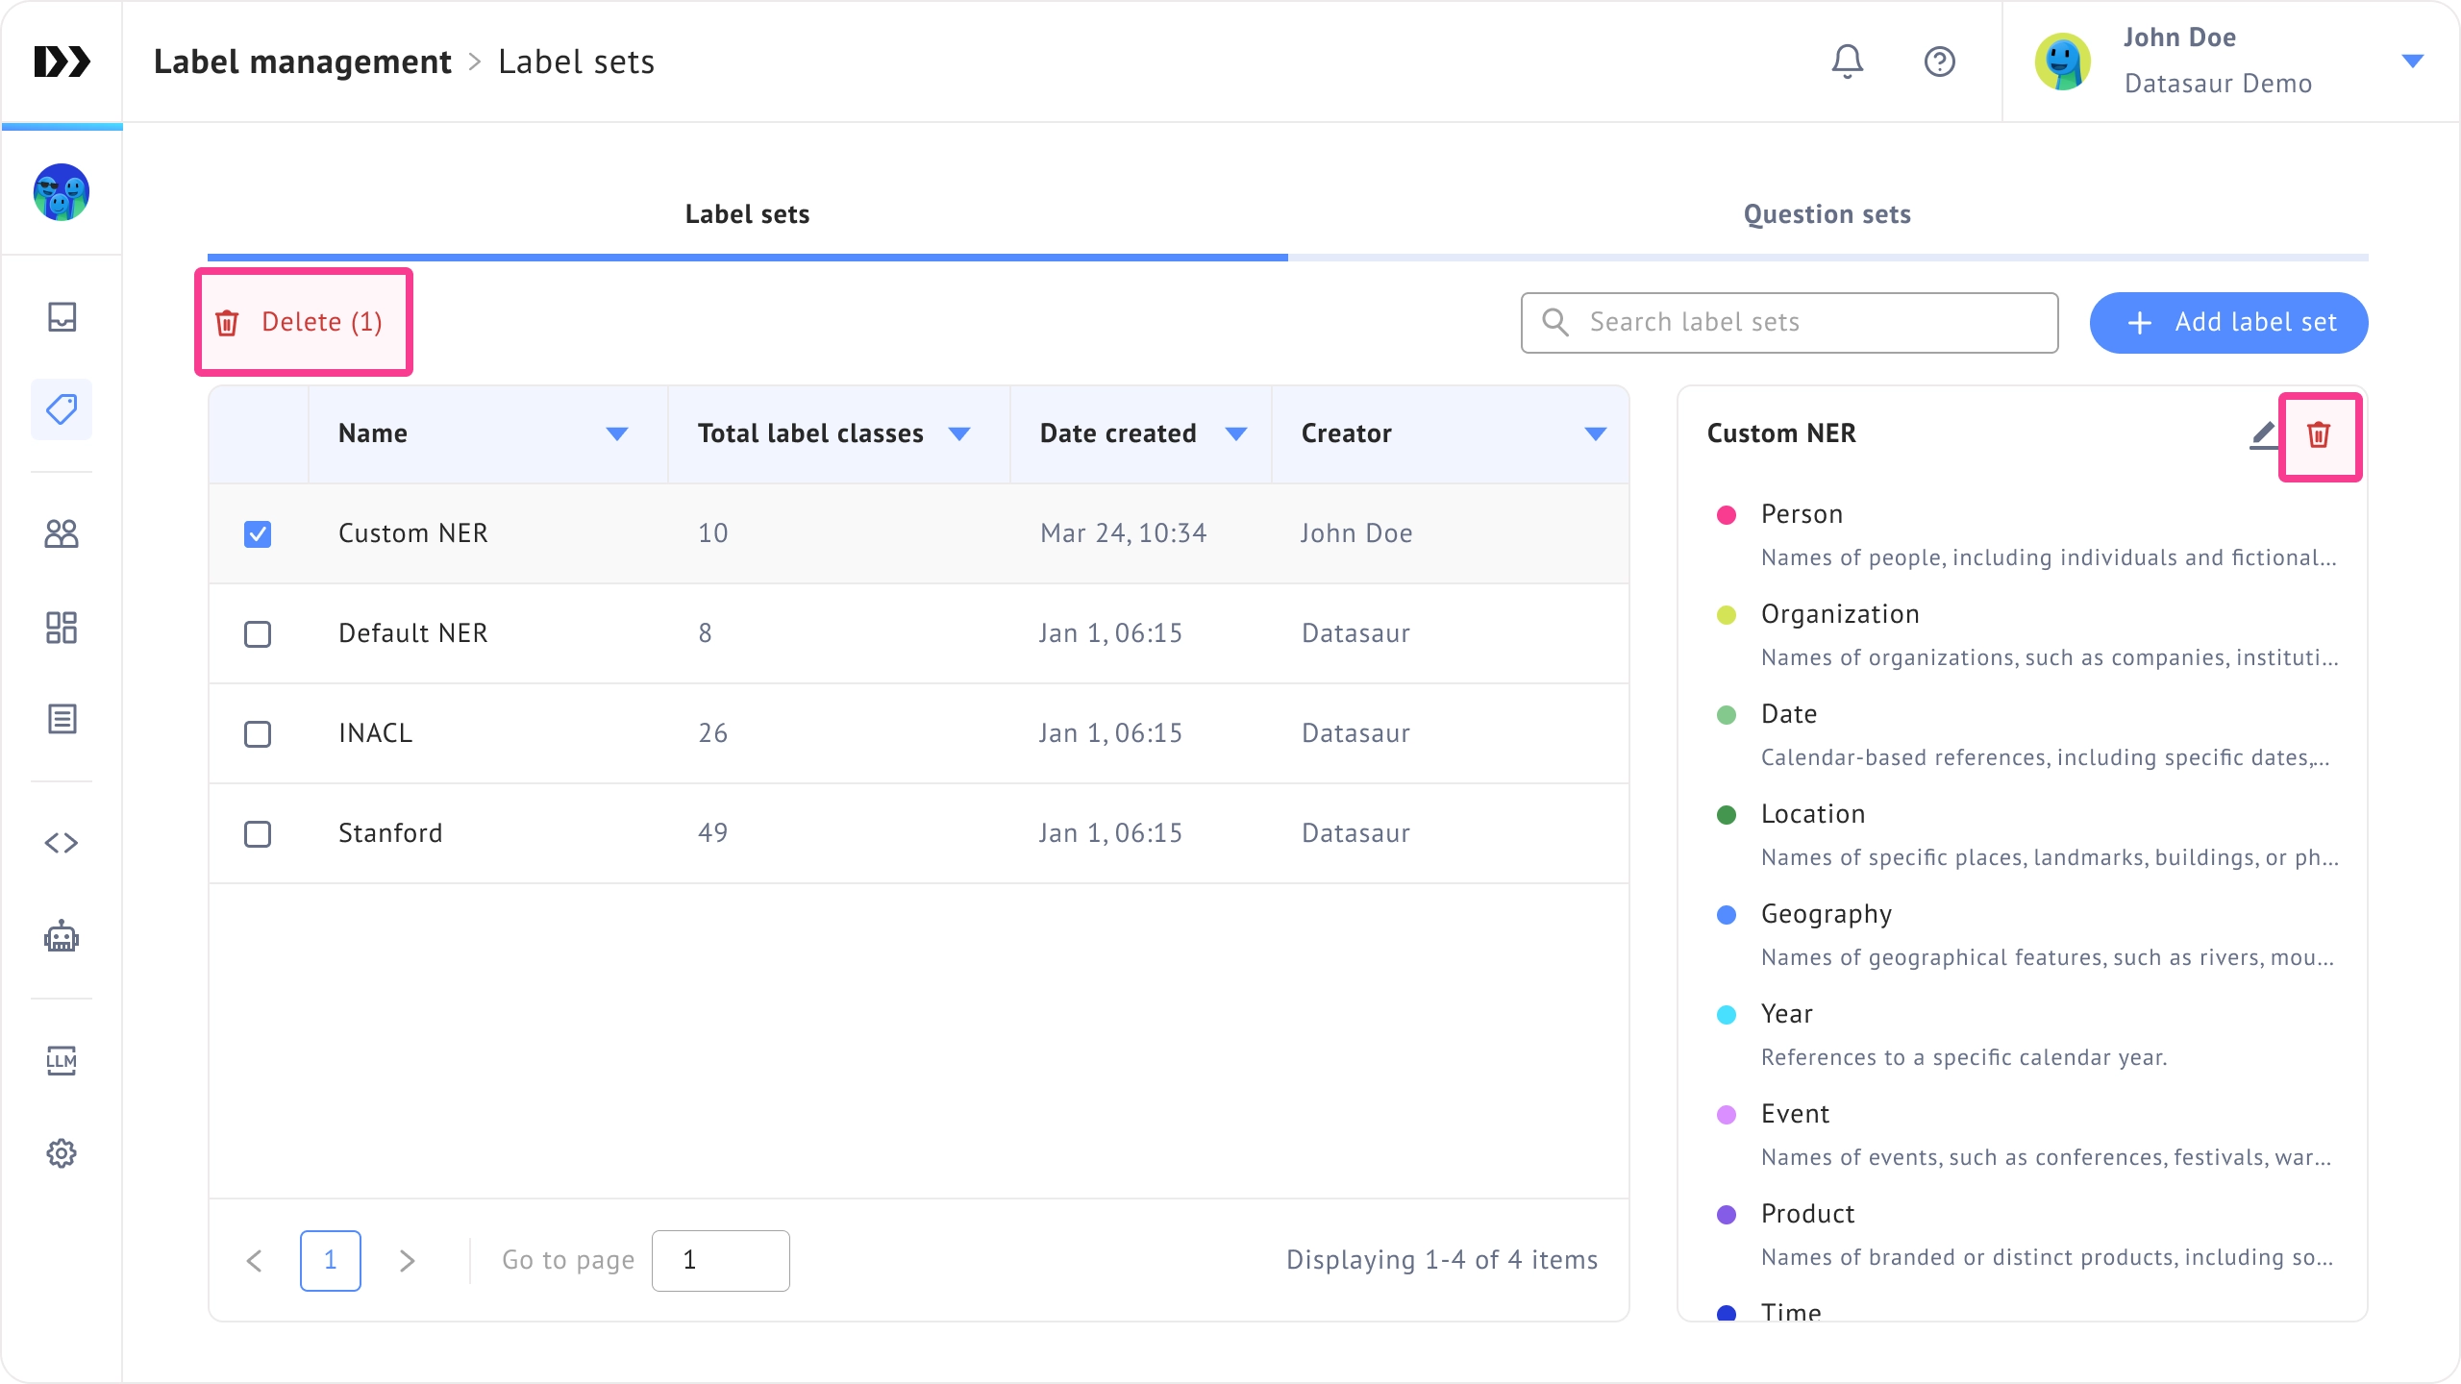2461x1384 pixels.
Task: Select the Label sets tab
Action: tap(747, 214)
